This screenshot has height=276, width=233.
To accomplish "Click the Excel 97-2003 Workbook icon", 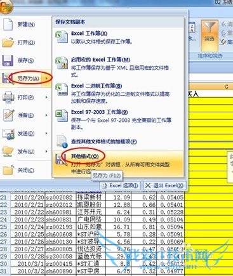I will [62, 115].
